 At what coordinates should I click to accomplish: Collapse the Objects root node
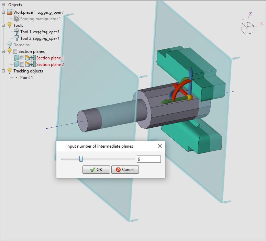[3, 5]
